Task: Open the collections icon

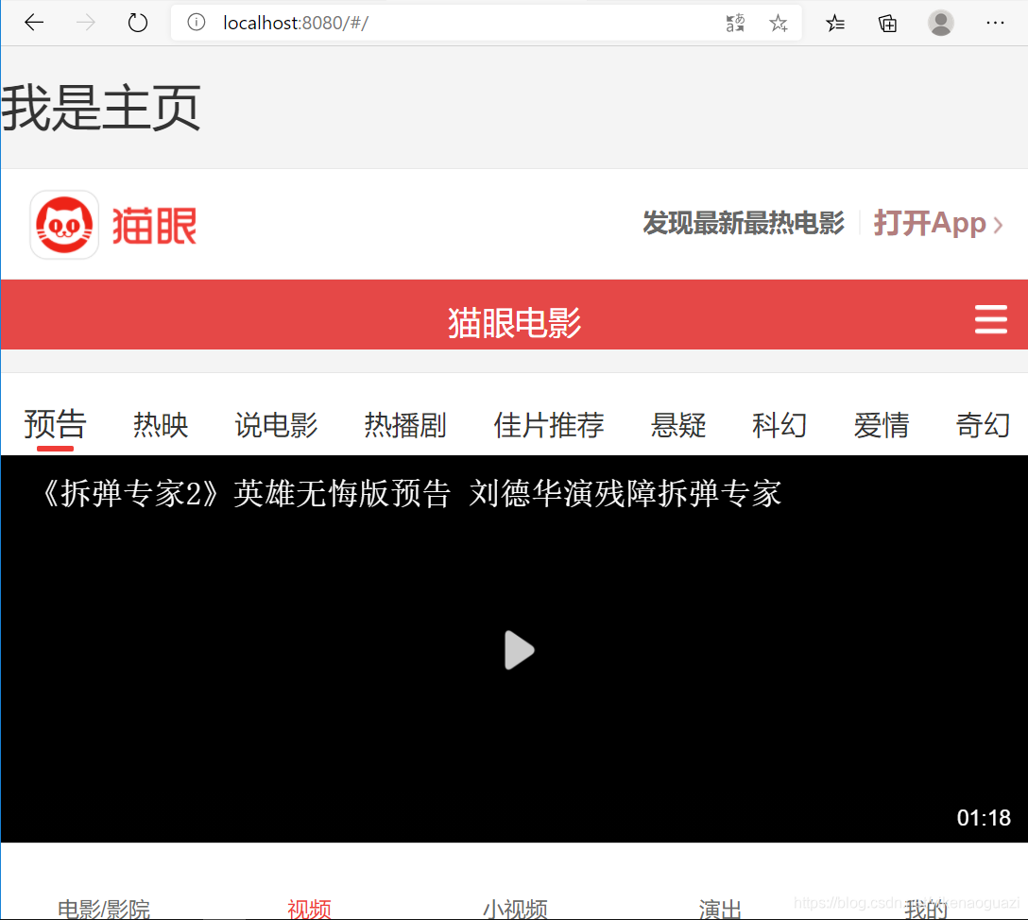Action: [x=887, y=23]
